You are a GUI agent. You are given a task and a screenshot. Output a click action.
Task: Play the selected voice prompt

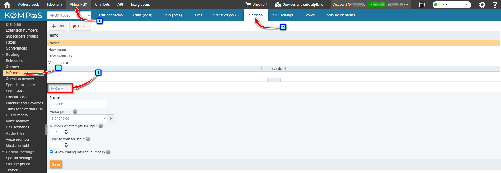pyautogui.click(x=111, y=118)
